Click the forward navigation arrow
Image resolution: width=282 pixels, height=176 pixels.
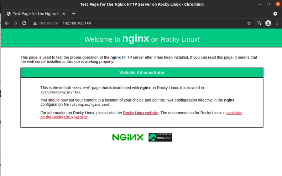tap(16, 23)
